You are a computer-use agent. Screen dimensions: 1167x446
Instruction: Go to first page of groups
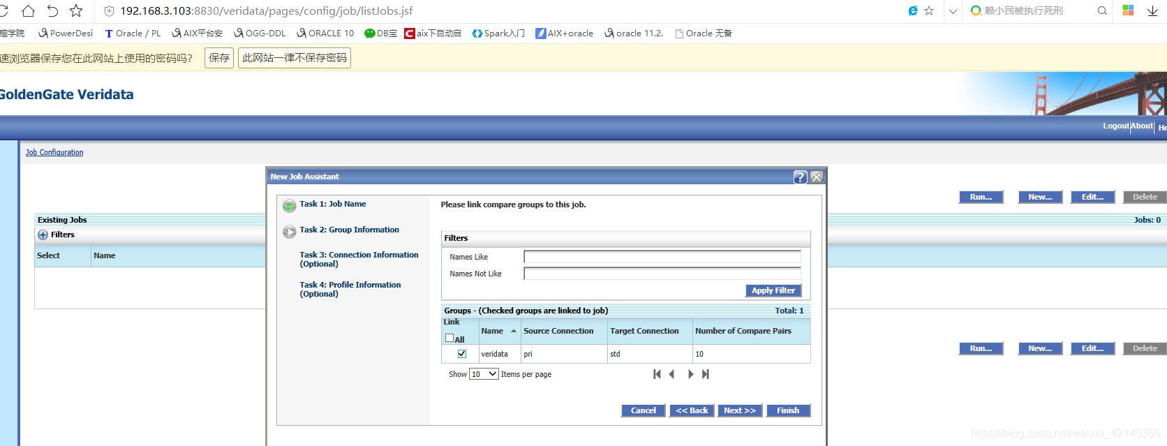click(657, 374)
